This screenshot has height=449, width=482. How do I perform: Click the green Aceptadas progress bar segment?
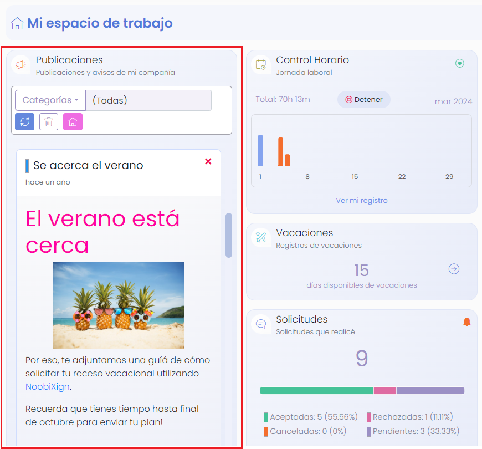[x=316, y=391]
